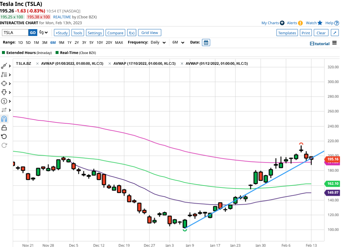Expand the horizontal lines submenu chevron

[10, 110]
